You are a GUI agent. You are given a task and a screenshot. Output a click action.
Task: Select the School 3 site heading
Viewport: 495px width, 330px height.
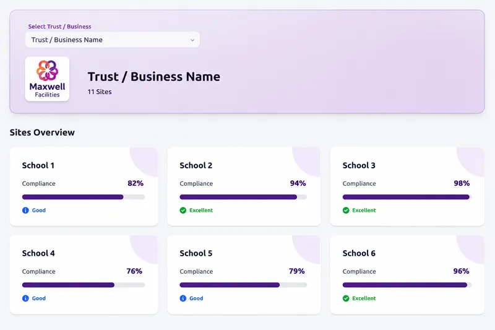(x=359, y=165)
